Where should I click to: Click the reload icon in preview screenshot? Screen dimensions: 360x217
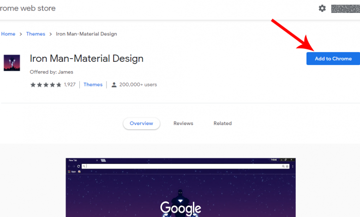pyautogui.click(x=78, y=166)
